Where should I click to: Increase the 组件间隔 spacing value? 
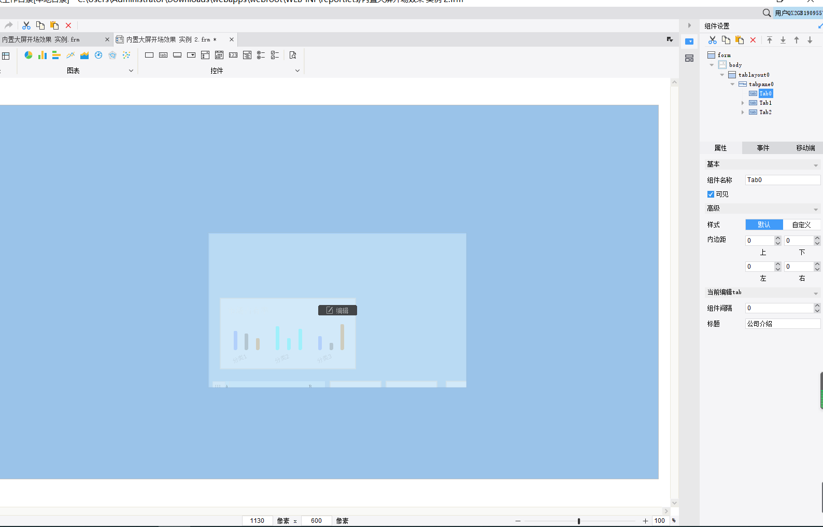[817, 306]
